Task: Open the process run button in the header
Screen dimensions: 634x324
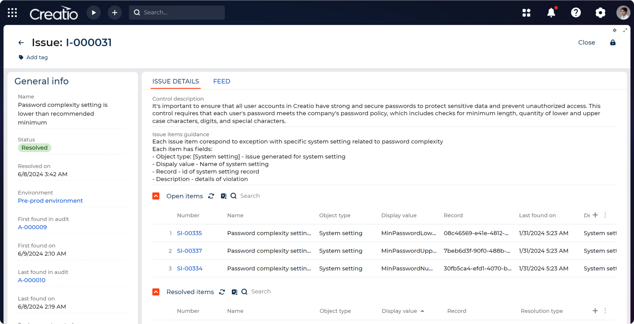Action: (x=93, y=12)
